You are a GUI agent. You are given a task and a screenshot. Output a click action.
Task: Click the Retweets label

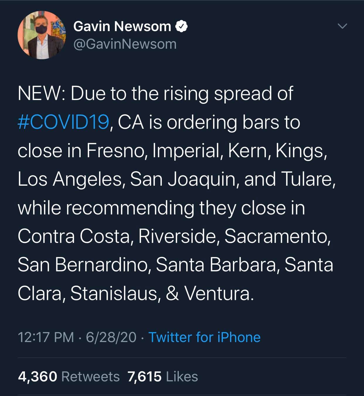(x=90, y=377)
